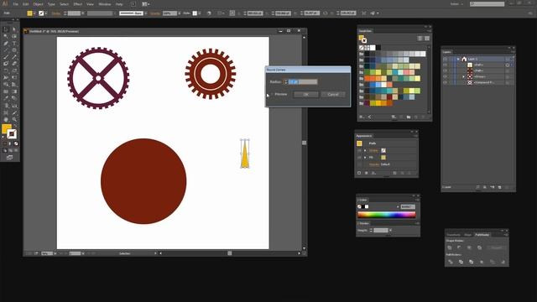Open the Object menu

point(38,4)
